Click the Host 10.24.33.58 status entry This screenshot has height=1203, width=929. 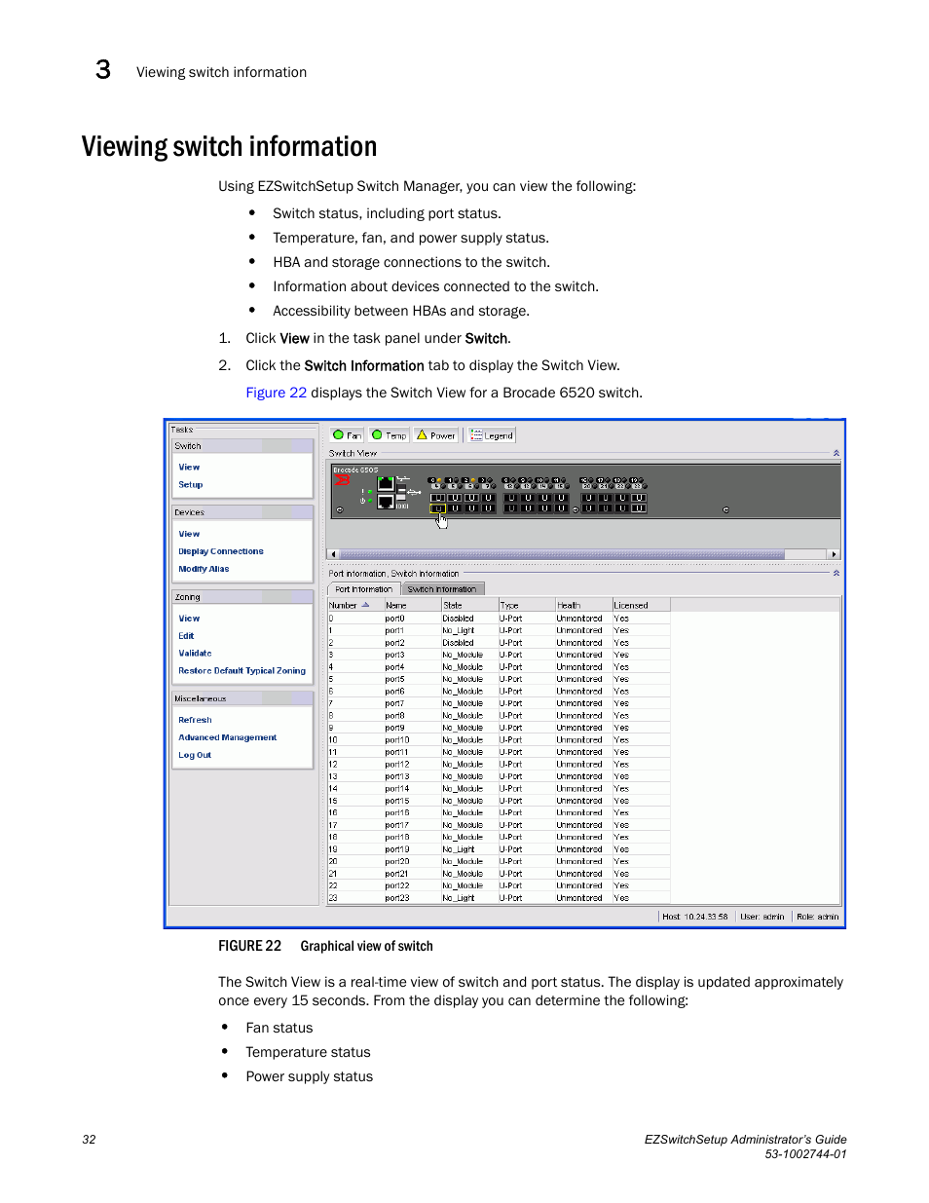(x=695, y=917)
